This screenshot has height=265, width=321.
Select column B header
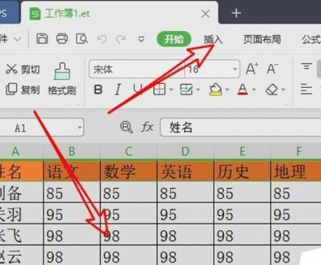click(x=72, y=151)
